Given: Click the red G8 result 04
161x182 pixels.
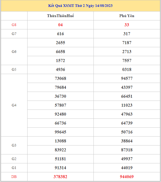Looking at the screenshot, I should (60, 25).
